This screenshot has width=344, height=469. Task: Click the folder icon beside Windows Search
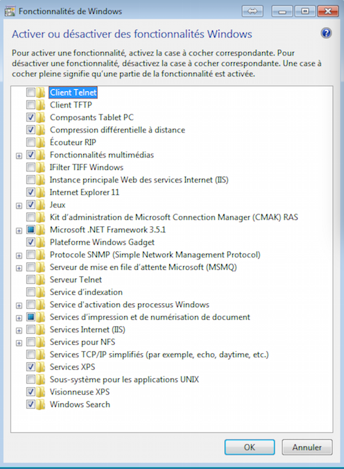[x=41, y=404]
